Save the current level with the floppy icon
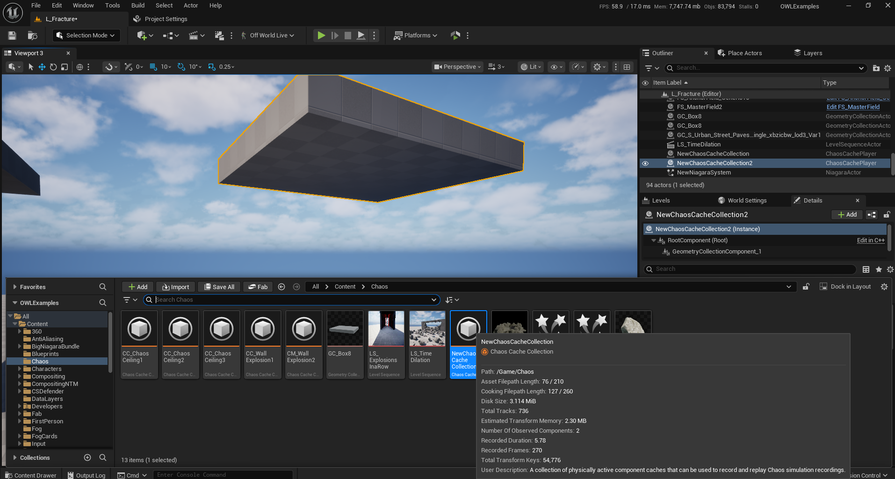The image size is (895, 479). coord(12,36)
